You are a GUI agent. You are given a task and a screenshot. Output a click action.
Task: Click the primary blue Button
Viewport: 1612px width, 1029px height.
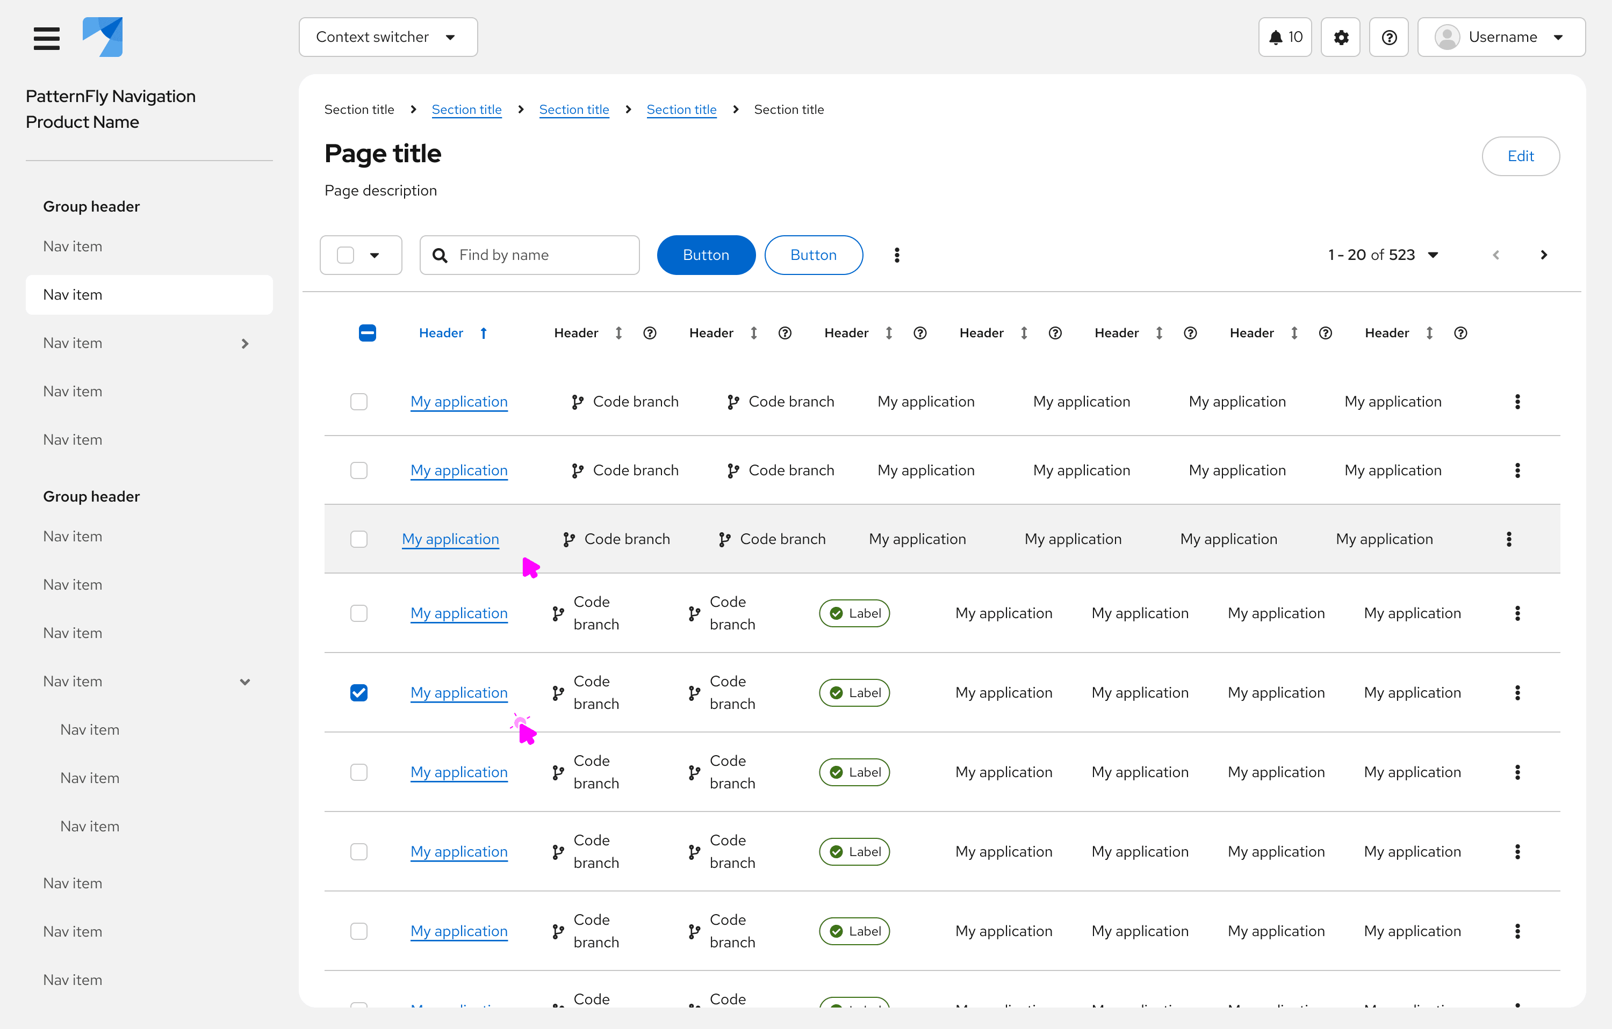[x=706, y=255]
